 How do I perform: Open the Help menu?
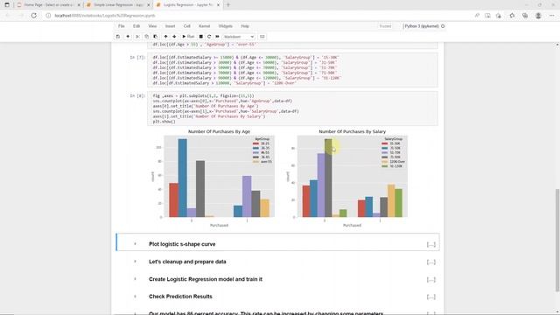point(245,26)
